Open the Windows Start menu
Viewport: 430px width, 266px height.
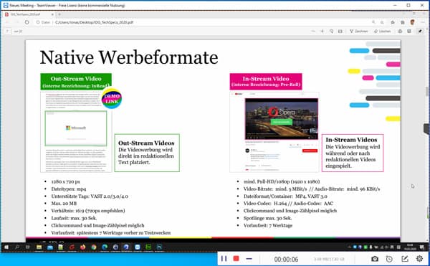(6, 247)
